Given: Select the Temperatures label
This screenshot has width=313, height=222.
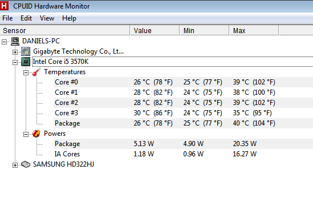Looking at the screenshot, I should tap(64, 72).
